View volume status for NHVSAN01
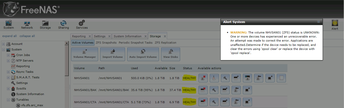Viewport: 344px width, 108px height. click(281, 78)
